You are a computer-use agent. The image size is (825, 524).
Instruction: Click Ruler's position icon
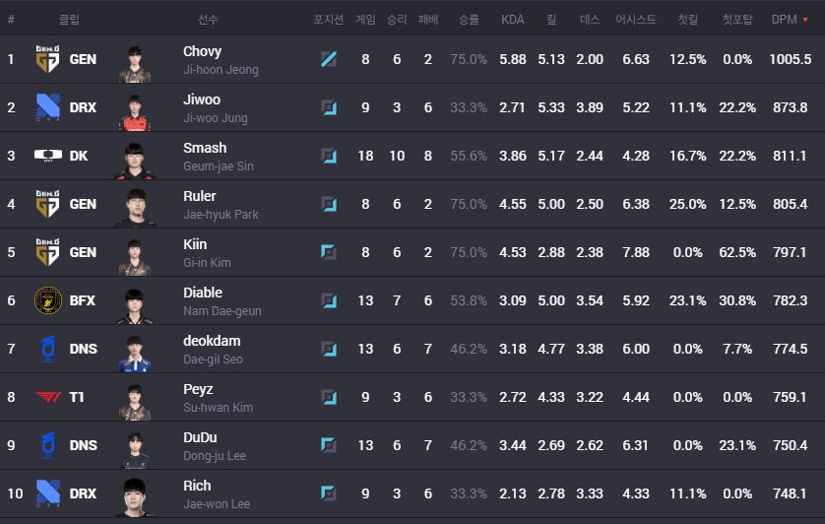pyautogui.click(x=329, y=204)
